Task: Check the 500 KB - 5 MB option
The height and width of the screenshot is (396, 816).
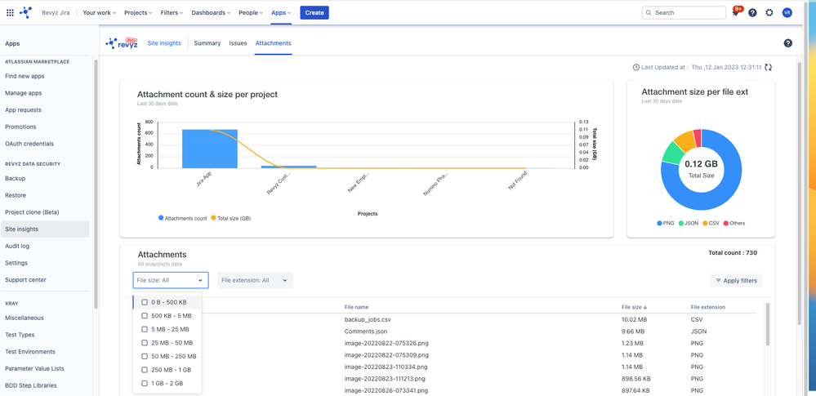Action: (x=145, y=315)
